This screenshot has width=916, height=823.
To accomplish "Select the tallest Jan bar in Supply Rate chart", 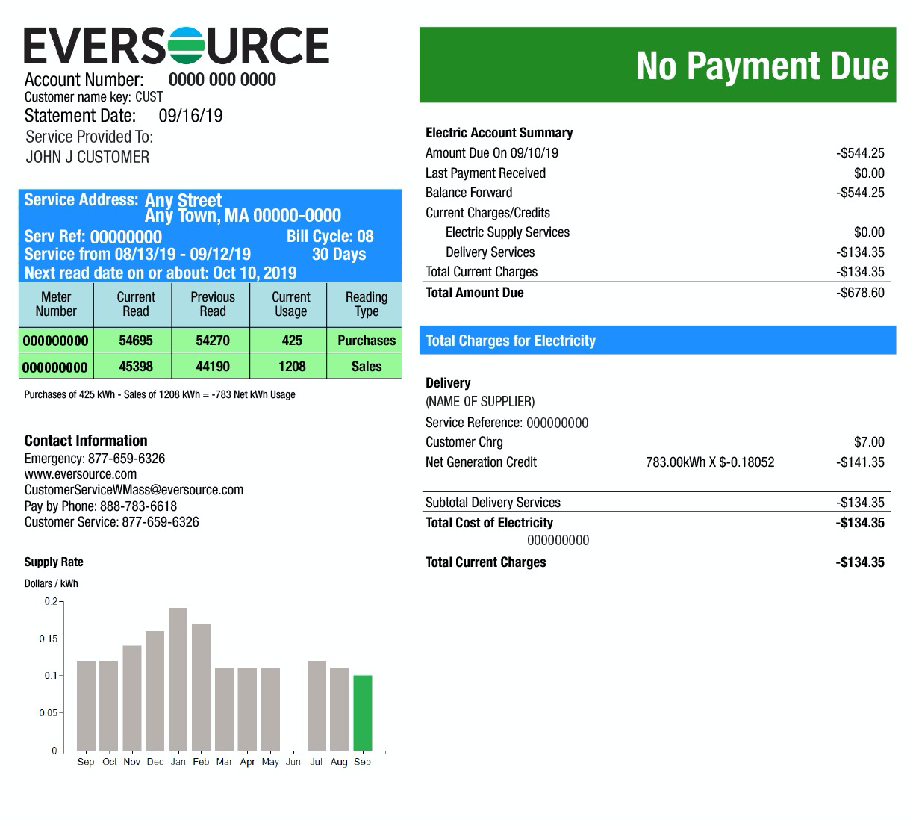I will click(x=178, y=678).
